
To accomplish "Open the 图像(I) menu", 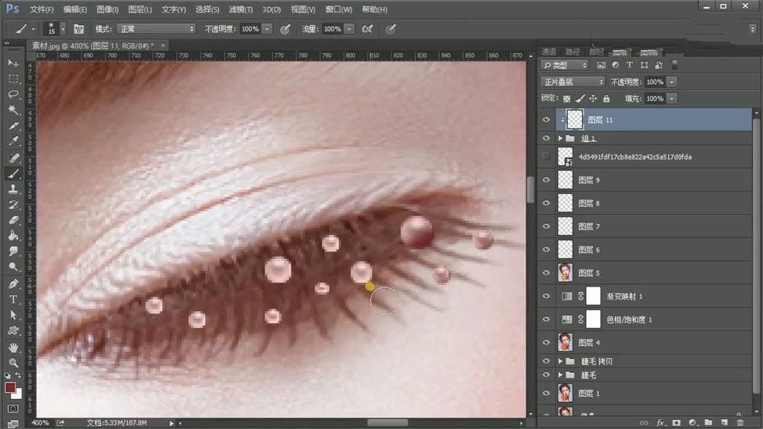I will coord(107,9).
